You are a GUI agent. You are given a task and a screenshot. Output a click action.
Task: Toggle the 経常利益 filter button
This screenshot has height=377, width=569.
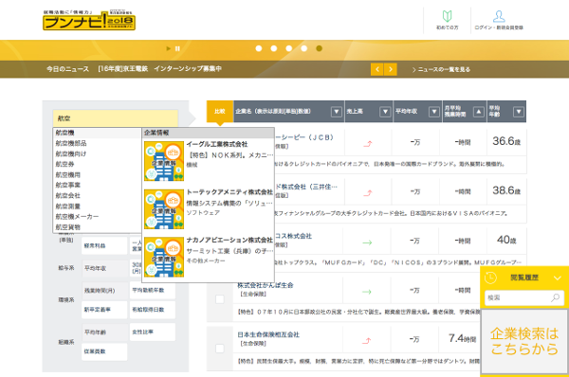click(x=104, y=245)
